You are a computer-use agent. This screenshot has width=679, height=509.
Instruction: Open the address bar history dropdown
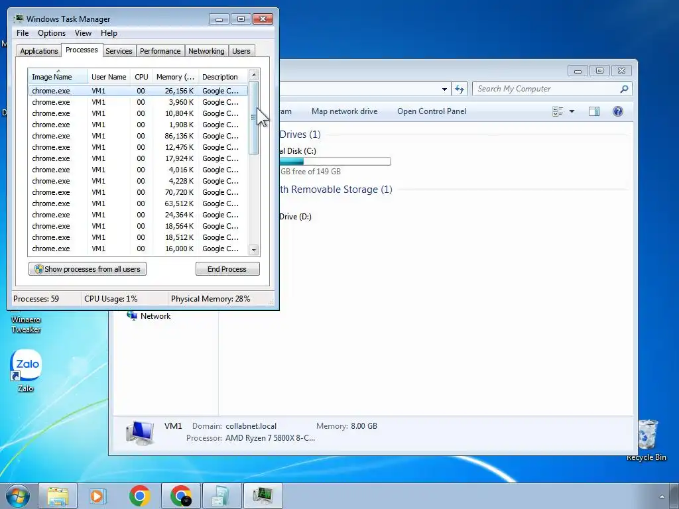[x=444, y=89]
